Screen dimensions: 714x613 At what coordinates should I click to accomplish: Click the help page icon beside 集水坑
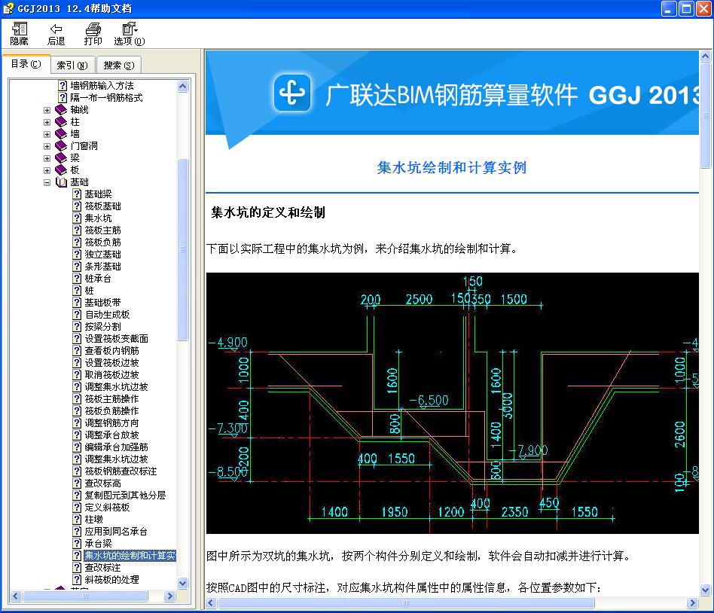click(x=78, y=218)
